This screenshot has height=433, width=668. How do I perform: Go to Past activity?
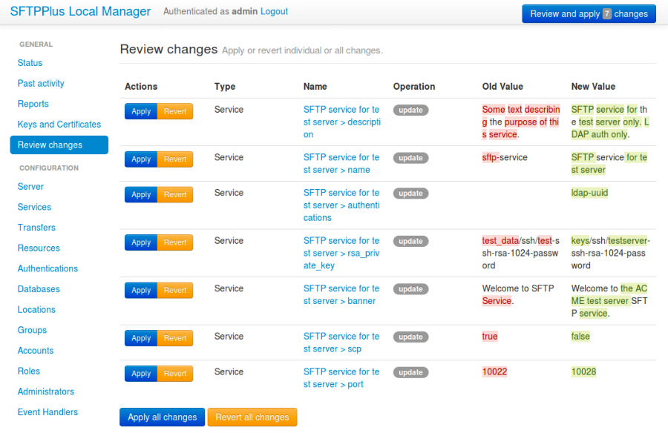point(39,83)
